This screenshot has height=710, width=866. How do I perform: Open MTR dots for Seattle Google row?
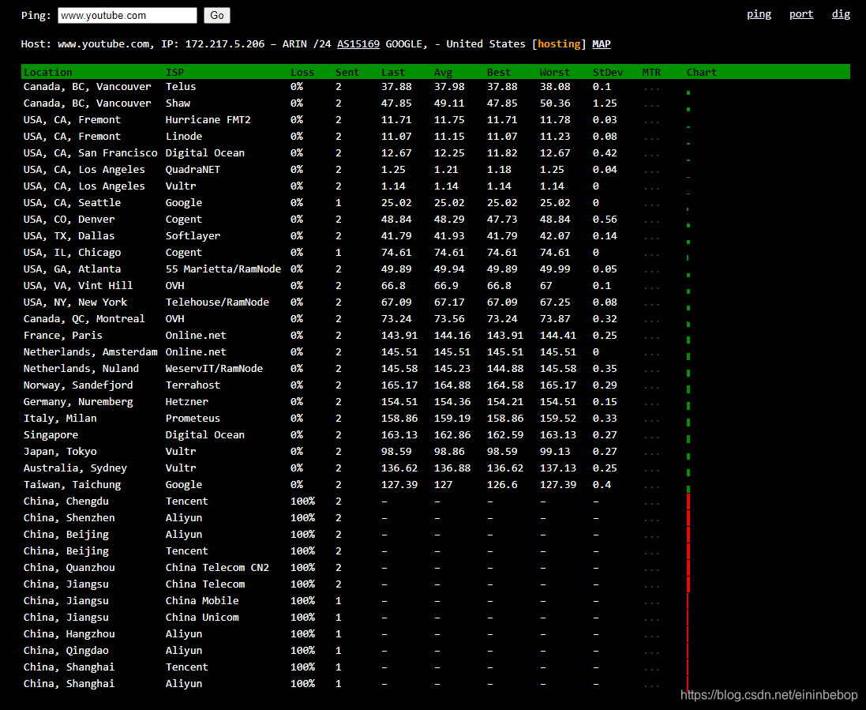pos(651,205)
